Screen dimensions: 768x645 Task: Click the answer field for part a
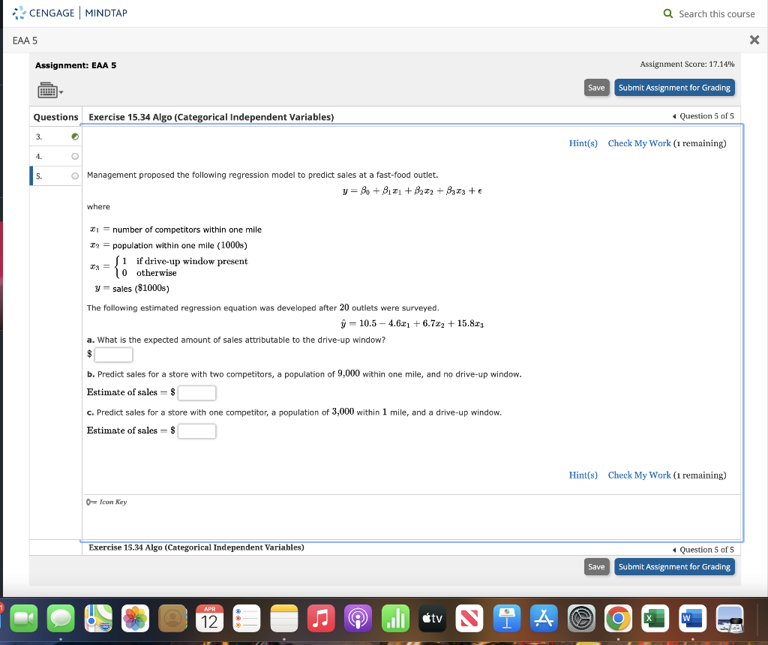pyautogui.click(x=113, y=354)
